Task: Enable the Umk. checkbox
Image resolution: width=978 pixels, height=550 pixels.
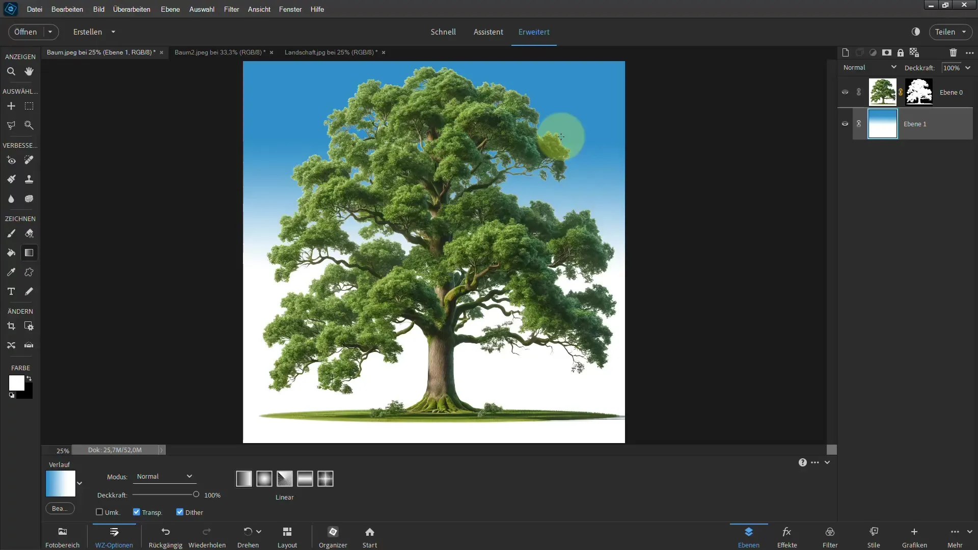Action: pos(99,512)
